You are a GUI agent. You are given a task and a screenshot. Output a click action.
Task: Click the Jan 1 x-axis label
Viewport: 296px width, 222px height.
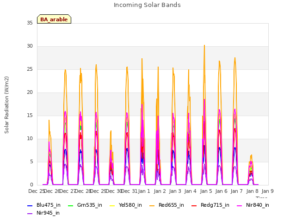[144, 191]
